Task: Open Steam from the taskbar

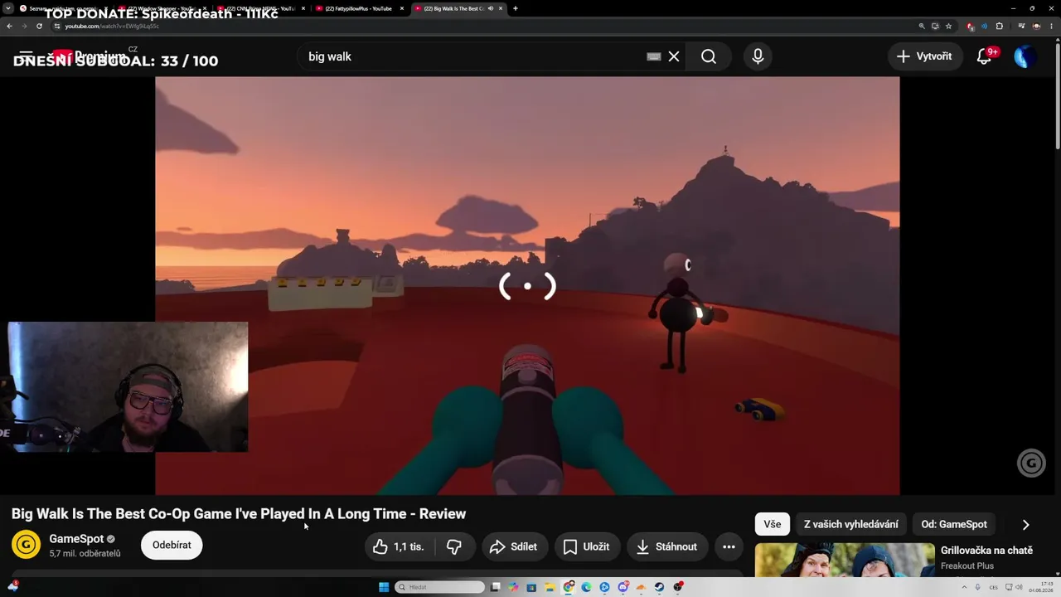Action: (659, 587)
